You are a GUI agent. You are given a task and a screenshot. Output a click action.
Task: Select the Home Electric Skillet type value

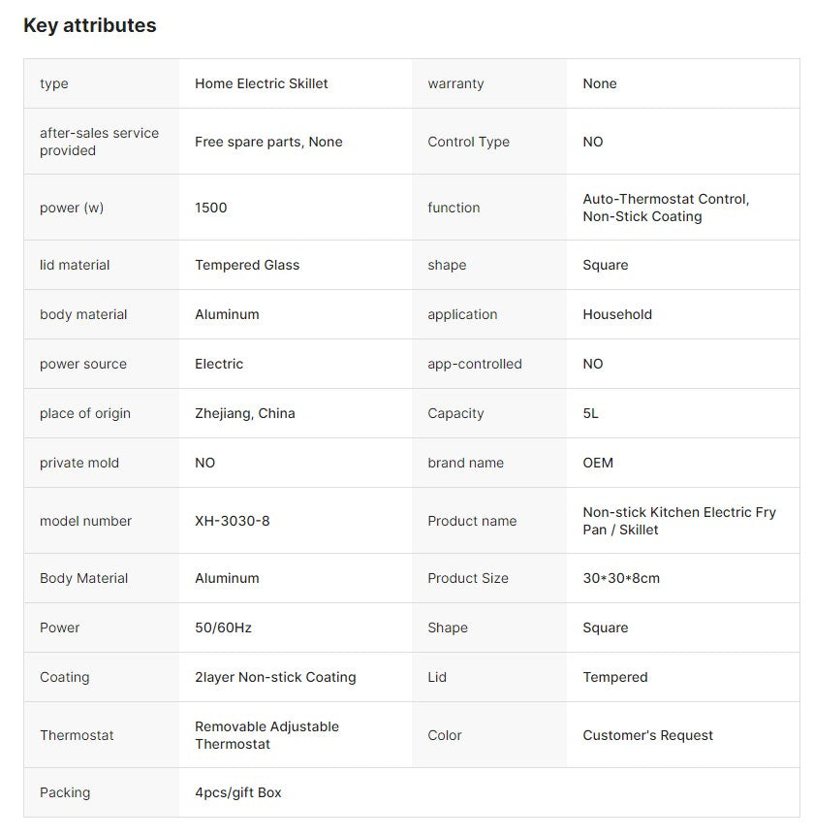click(x=262, y=83)
